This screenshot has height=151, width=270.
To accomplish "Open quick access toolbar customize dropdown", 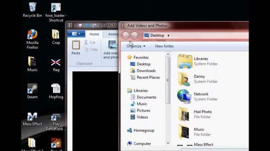I will coord(100,26).
